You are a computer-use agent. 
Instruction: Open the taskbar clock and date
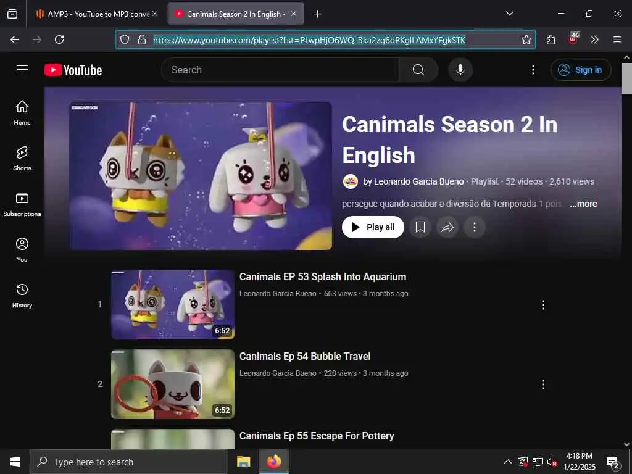(x=579, y=462)
